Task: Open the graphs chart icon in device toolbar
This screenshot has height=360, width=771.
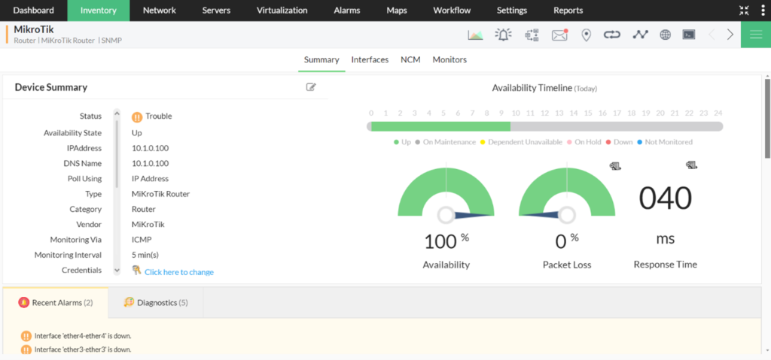Action: coord(475,35)
